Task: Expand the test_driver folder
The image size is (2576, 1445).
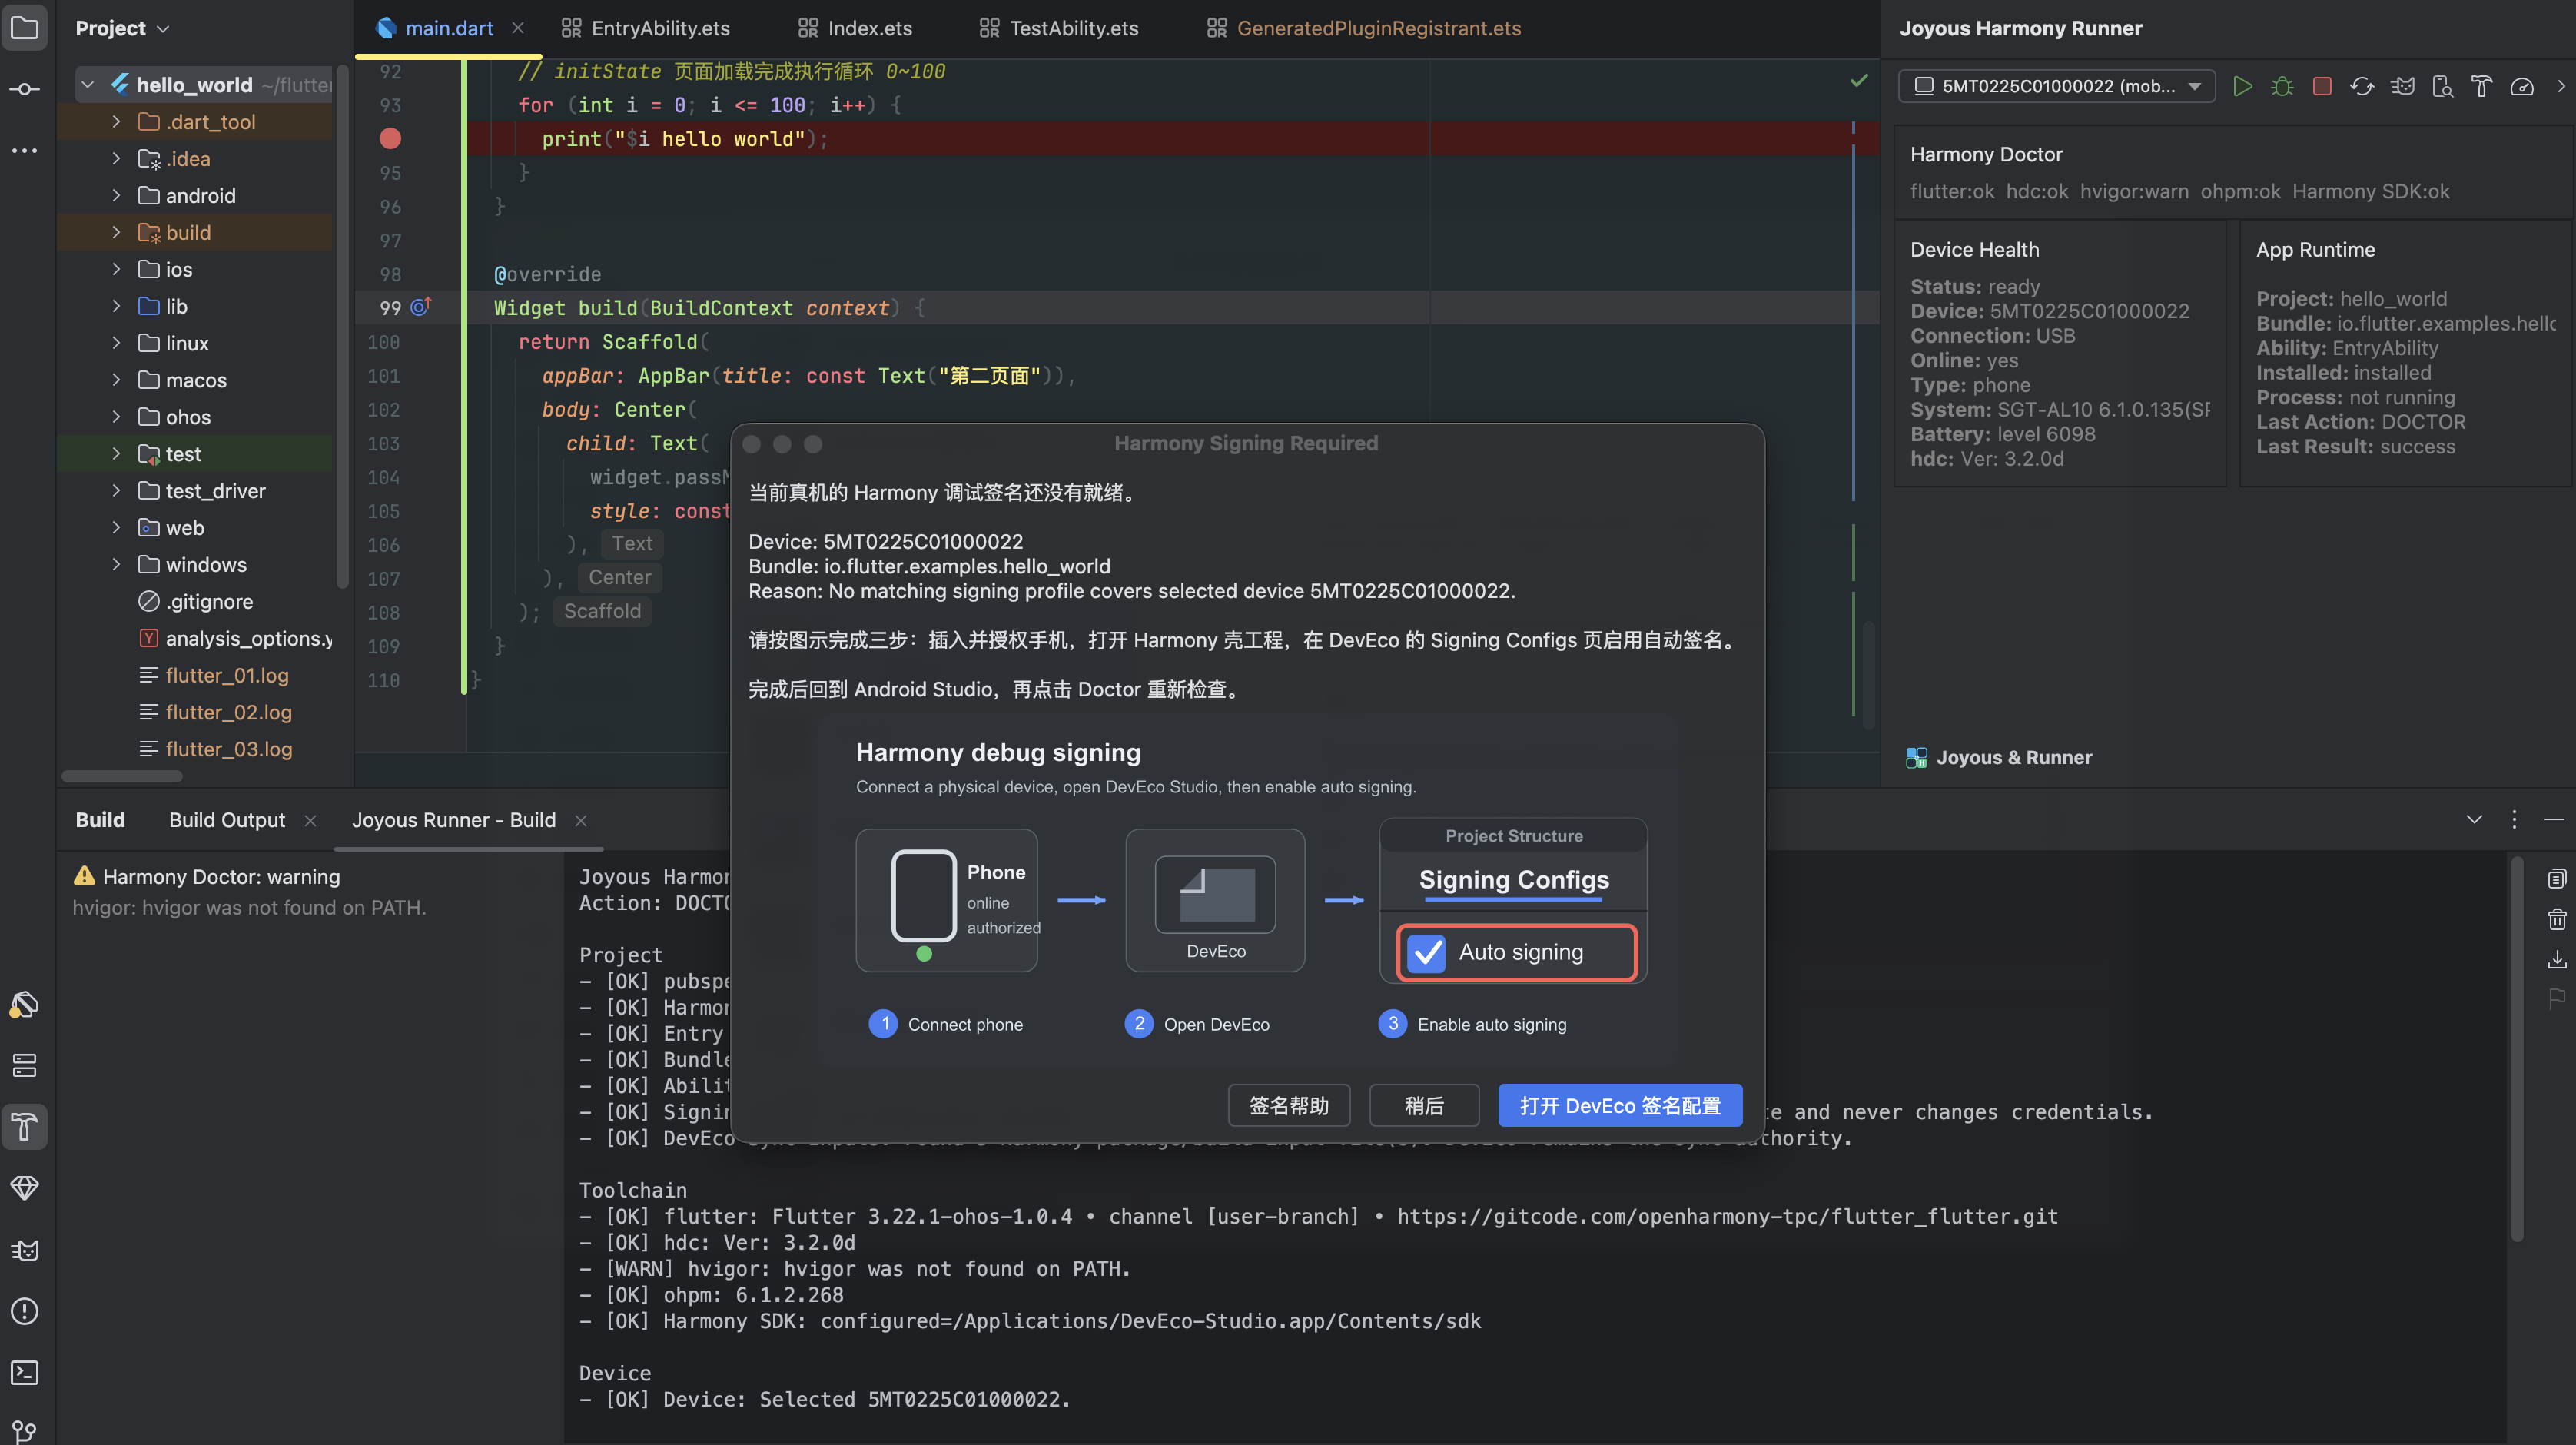Action: pyautogui.click(x=116, y=491)
